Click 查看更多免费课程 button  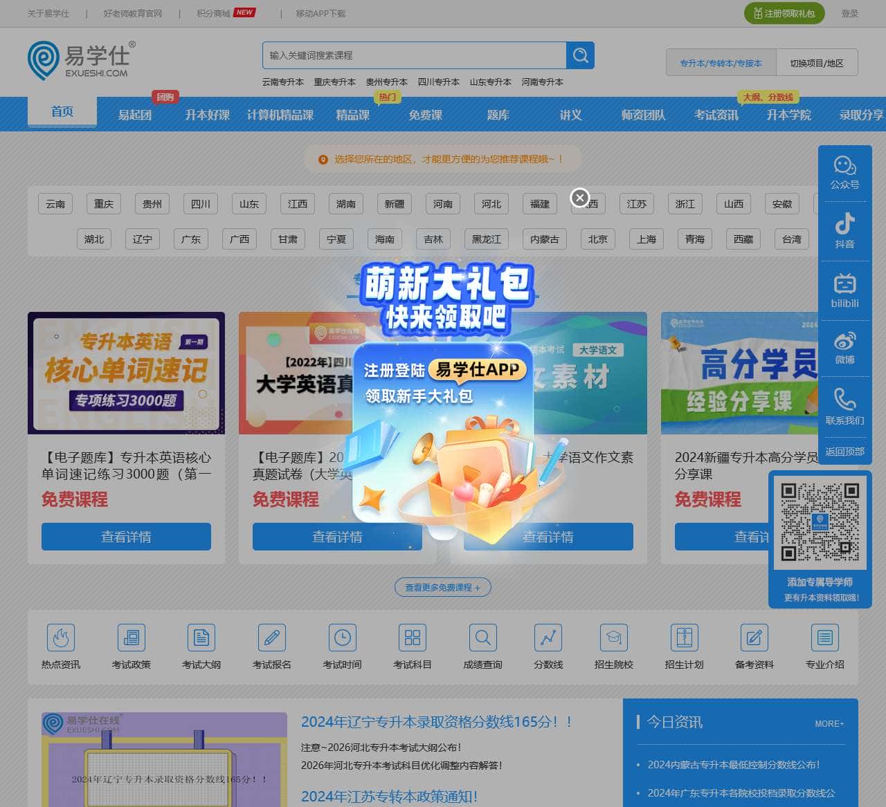tap(442, 587)
